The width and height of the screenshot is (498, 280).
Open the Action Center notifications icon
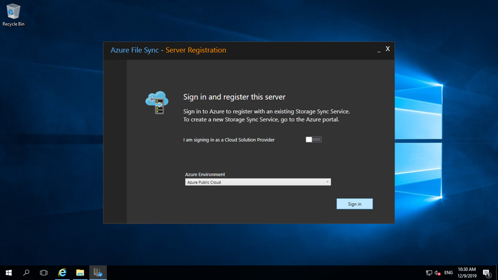click(487, 273)
